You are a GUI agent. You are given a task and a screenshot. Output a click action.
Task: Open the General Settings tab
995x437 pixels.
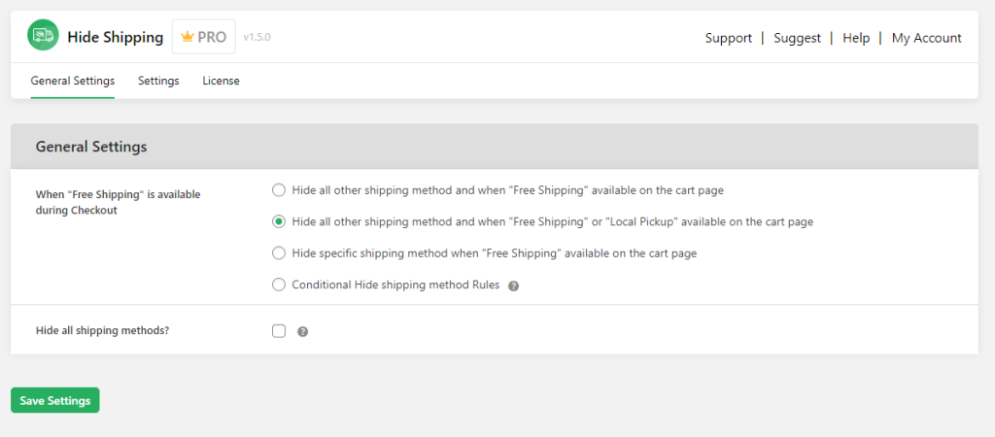click(72, 82)
